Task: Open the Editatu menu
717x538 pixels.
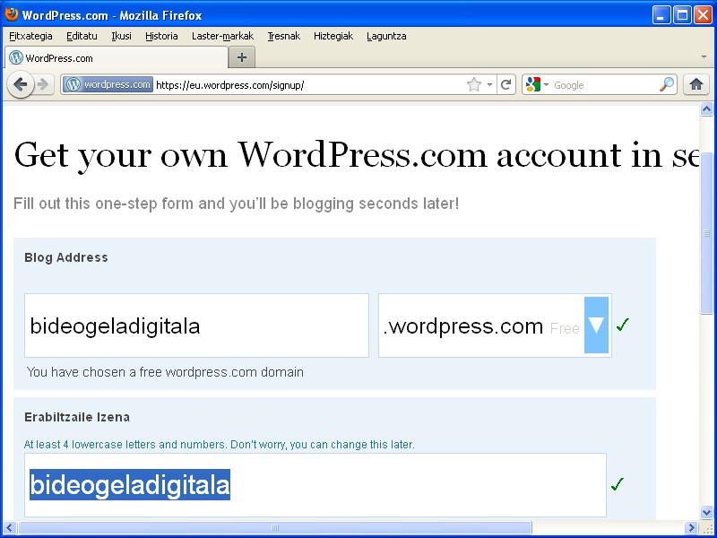Action: pos(82,36)
